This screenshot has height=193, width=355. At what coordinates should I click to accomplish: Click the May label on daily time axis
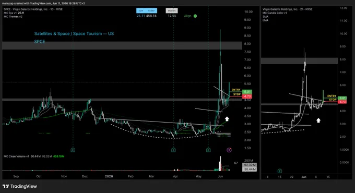[x=198, y=176]
